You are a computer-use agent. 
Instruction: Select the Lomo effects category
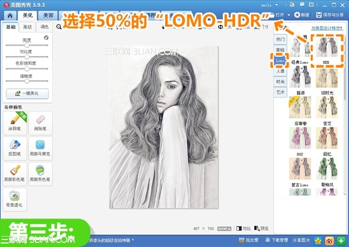(280, 60)
